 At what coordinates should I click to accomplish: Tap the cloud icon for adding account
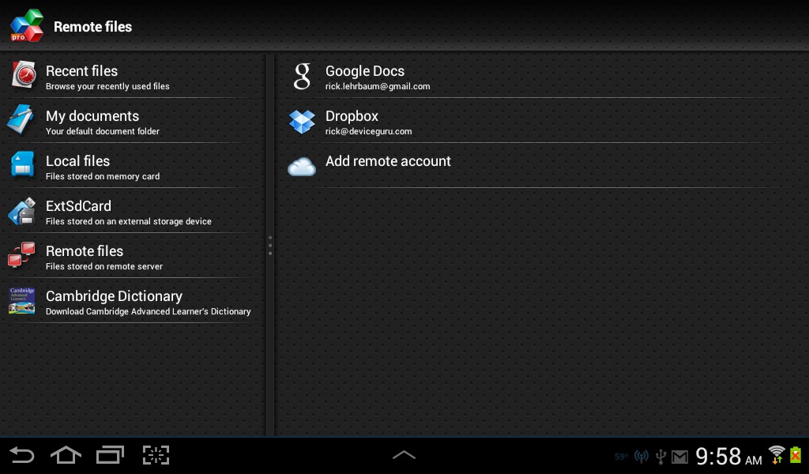302,167
